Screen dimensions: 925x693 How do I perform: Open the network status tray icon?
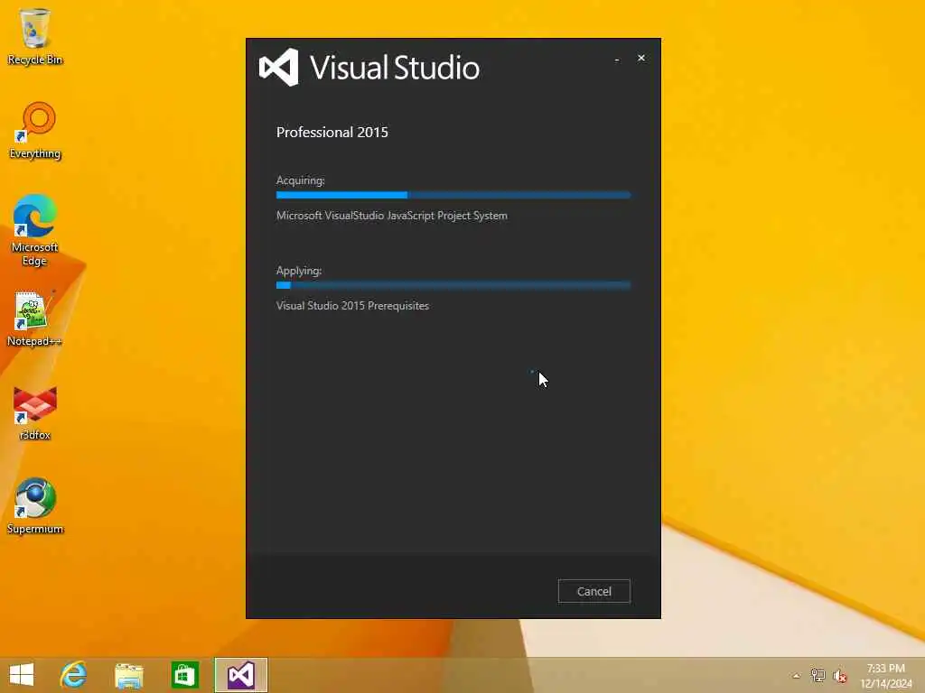[818, 676]
